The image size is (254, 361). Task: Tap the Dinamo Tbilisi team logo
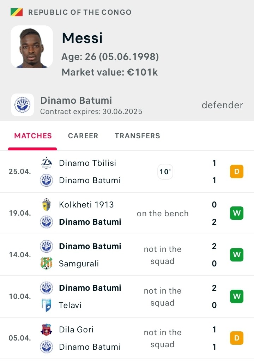click(47, 163)
